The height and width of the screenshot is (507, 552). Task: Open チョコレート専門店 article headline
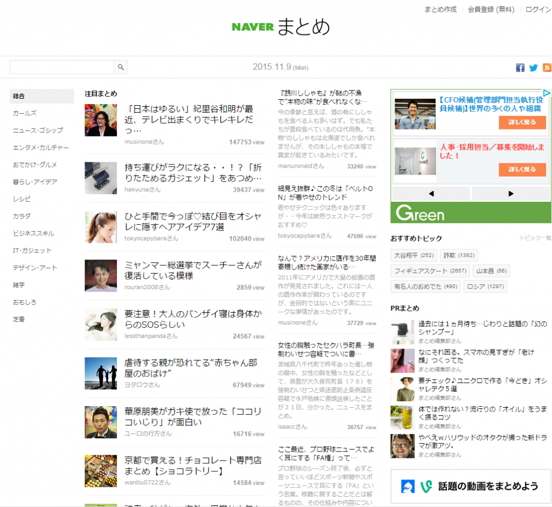[193, 465]
